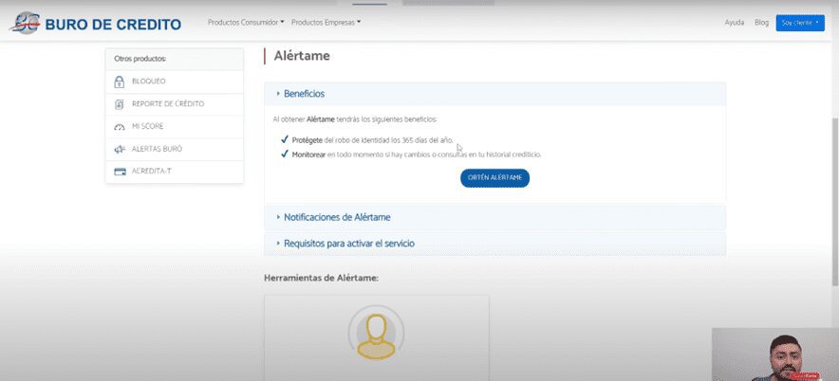Select Alertas Buró in the sidebar list

pyautogui.click(x=157, y=149)
